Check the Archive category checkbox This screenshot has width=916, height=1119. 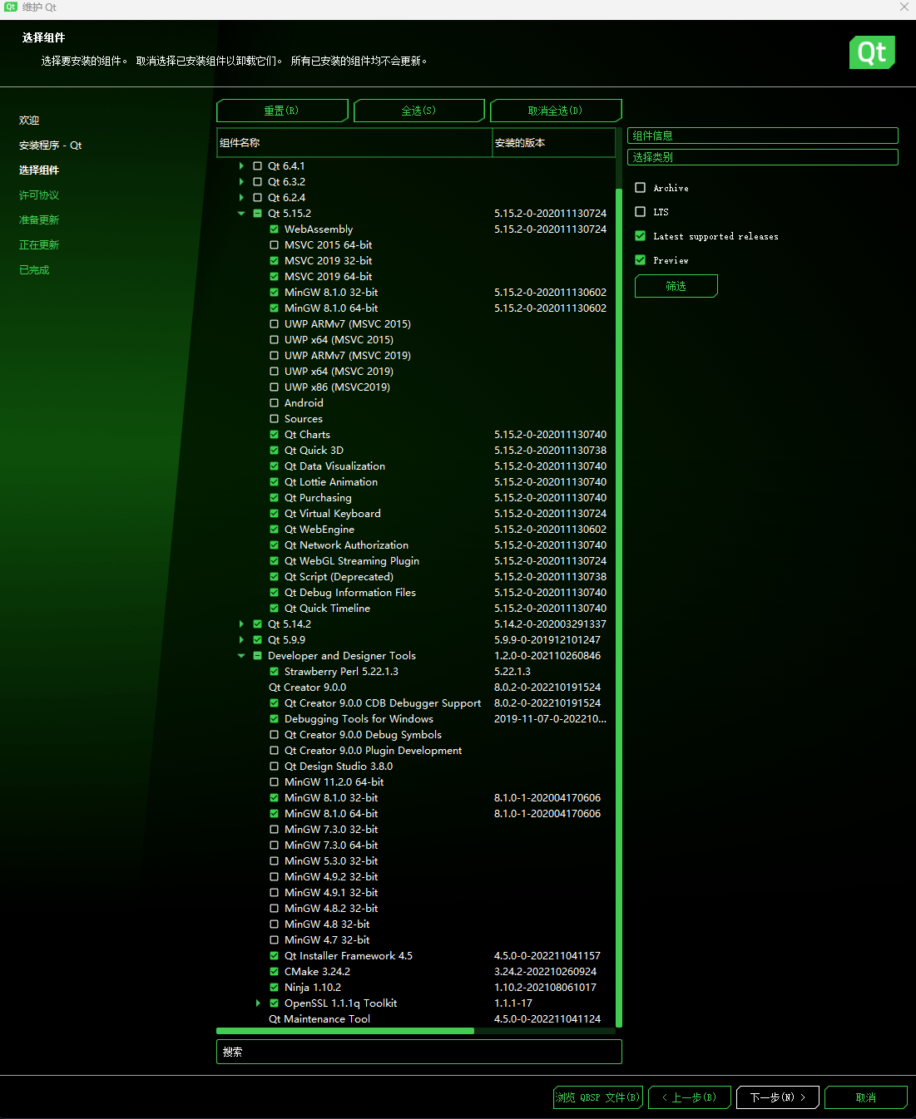641,188
